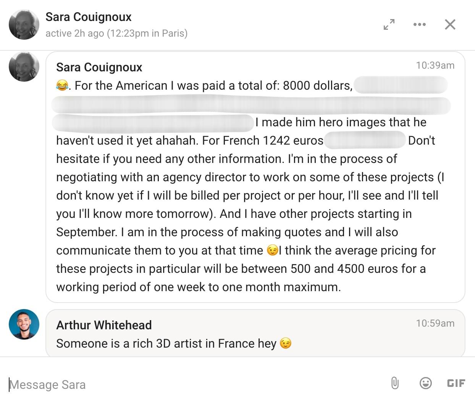Click Sara's avatar beside her message
The width and height of the screenshot is (475, 406).
coord(24,66)
